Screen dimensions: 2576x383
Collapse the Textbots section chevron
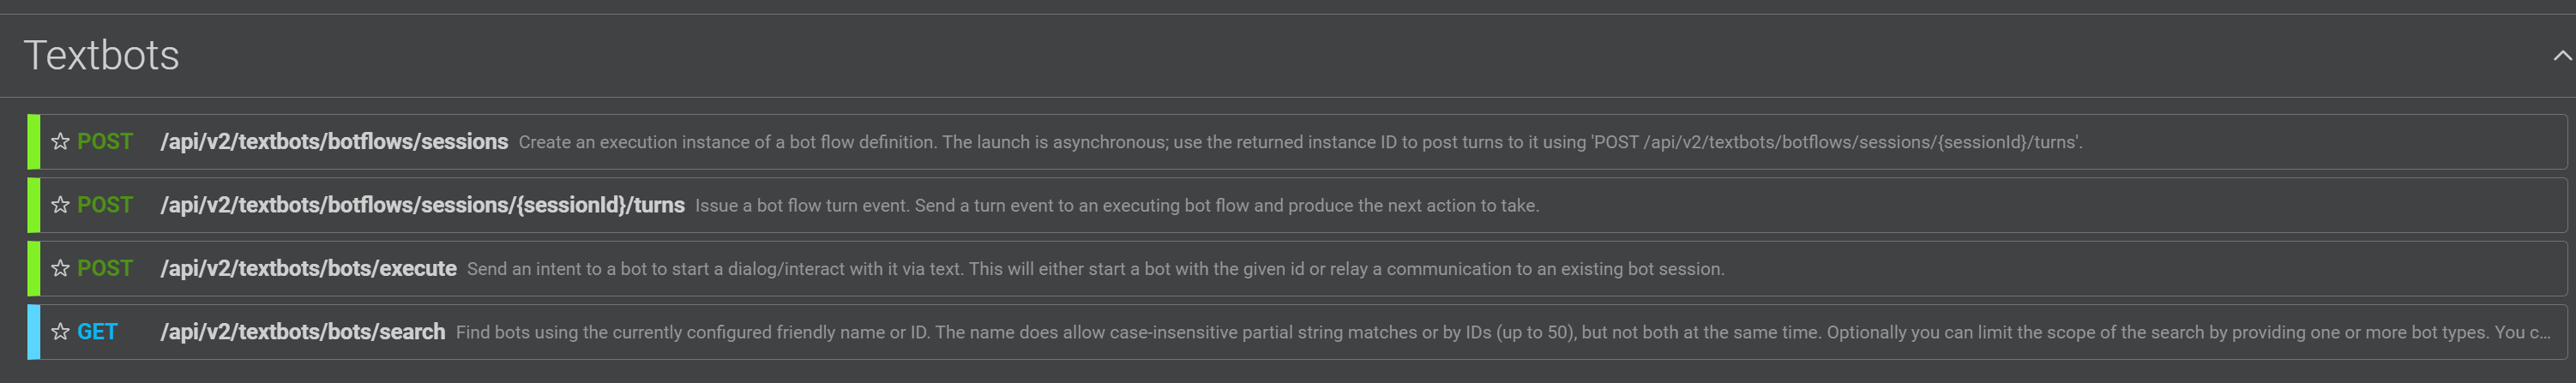pyautogui.click(x=2561, y=56)
